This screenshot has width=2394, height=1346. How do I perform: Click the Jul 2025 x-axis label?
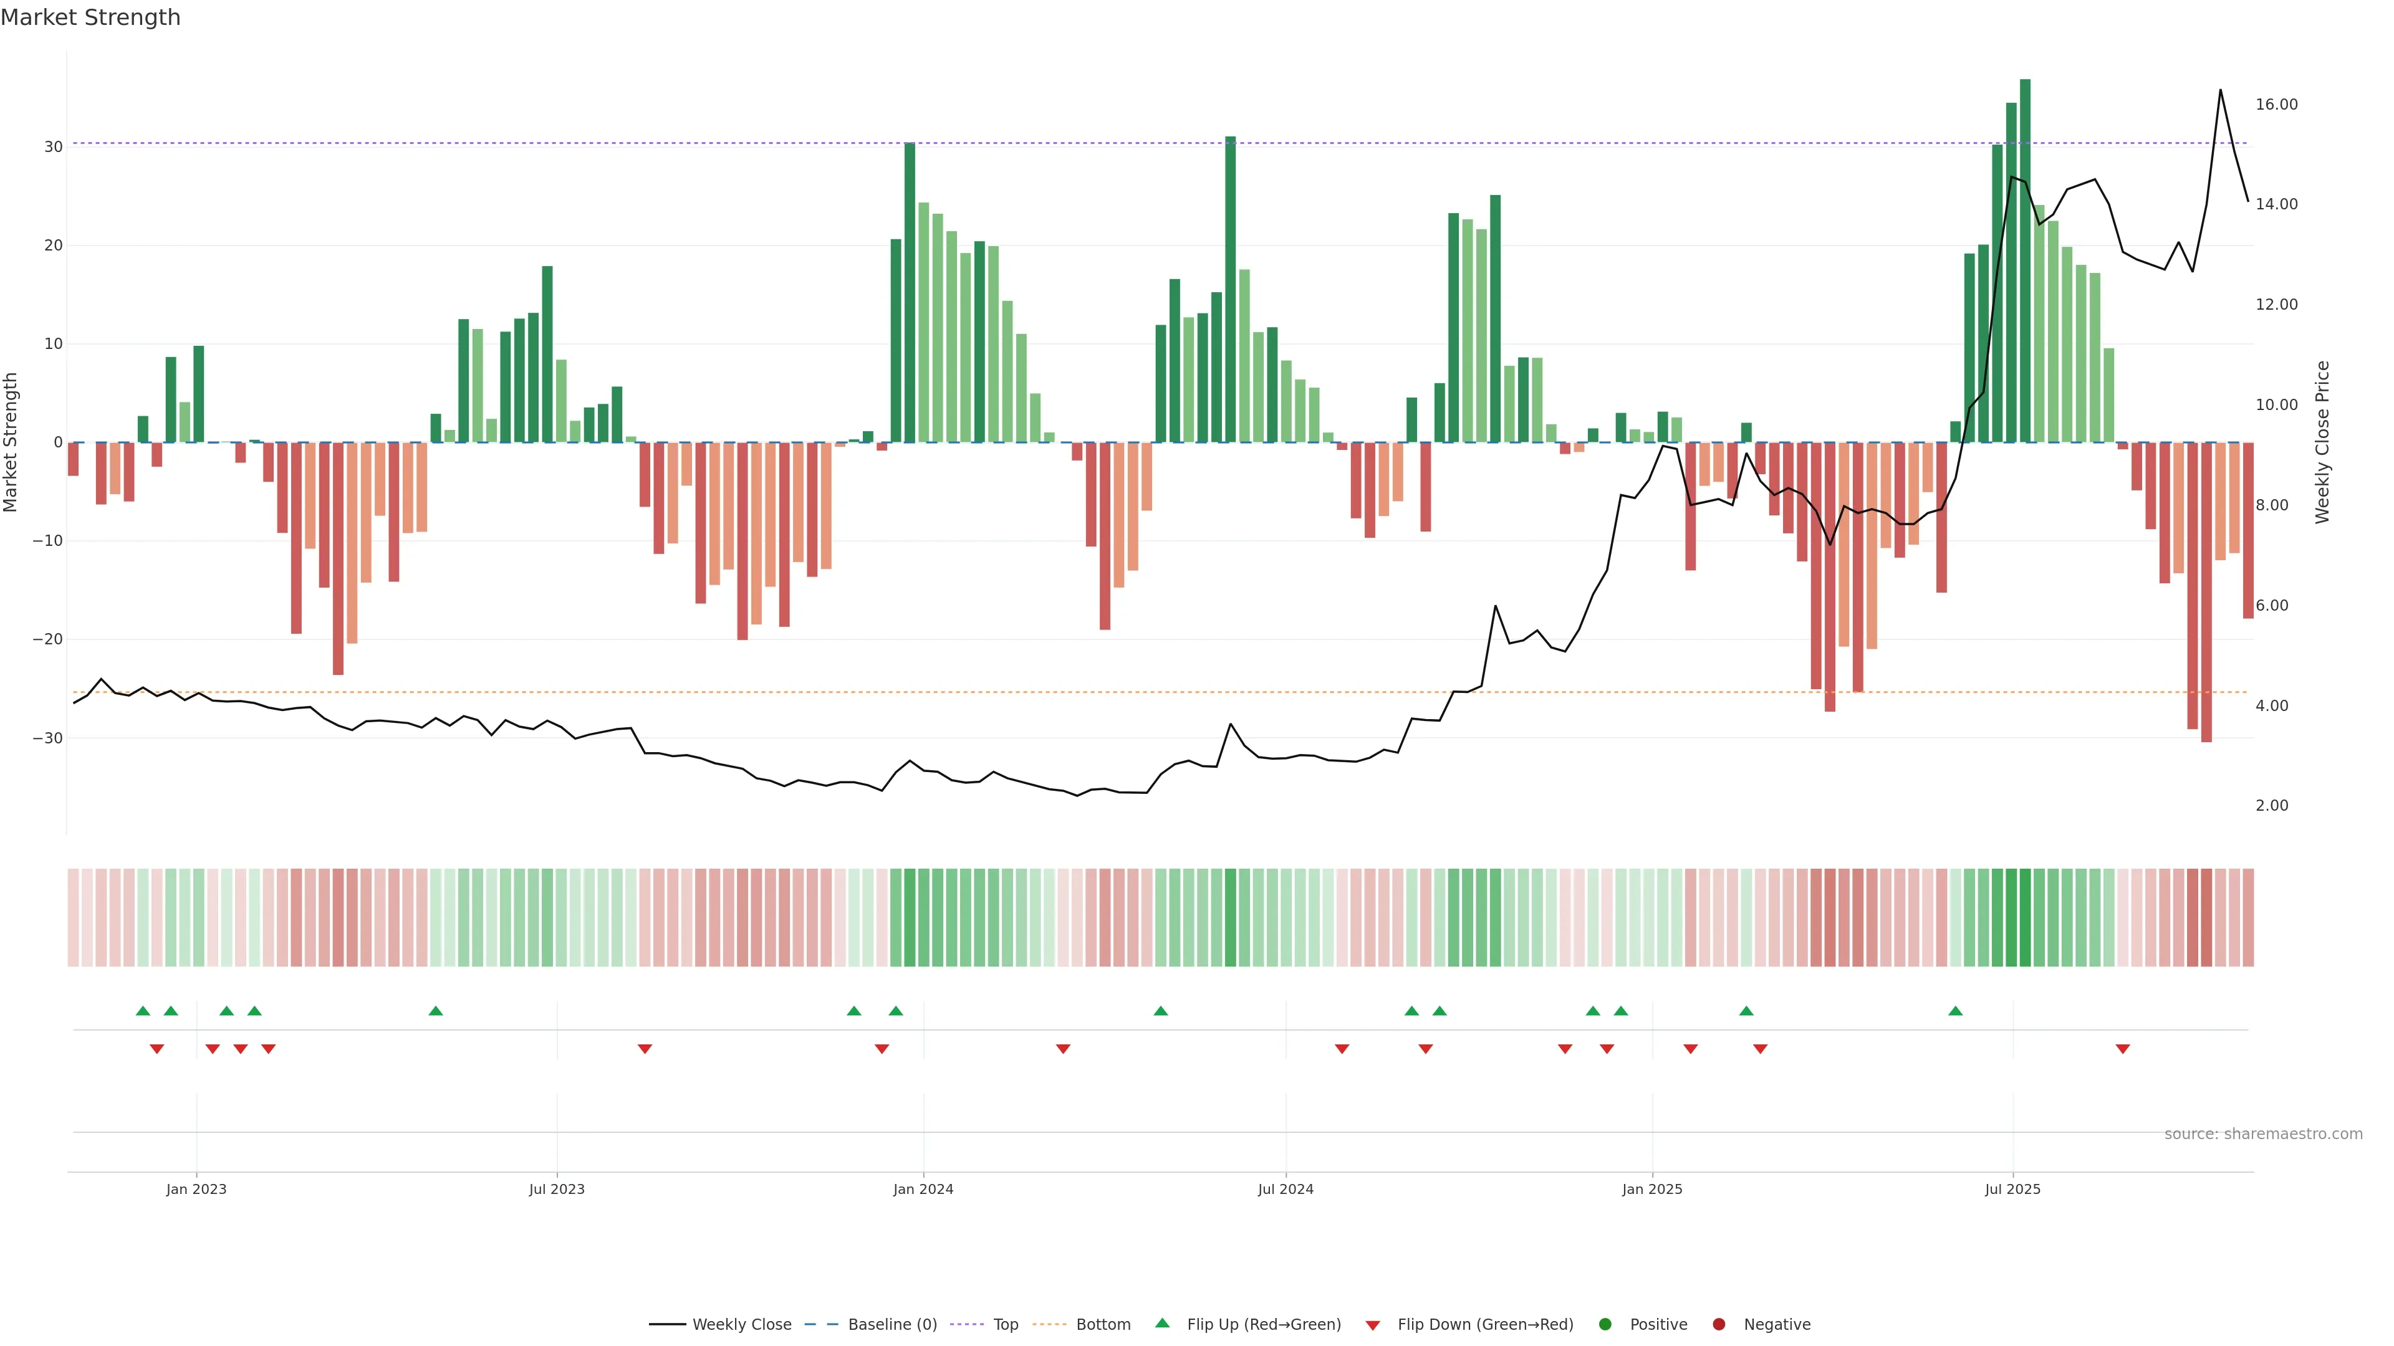[2012, 1189]
